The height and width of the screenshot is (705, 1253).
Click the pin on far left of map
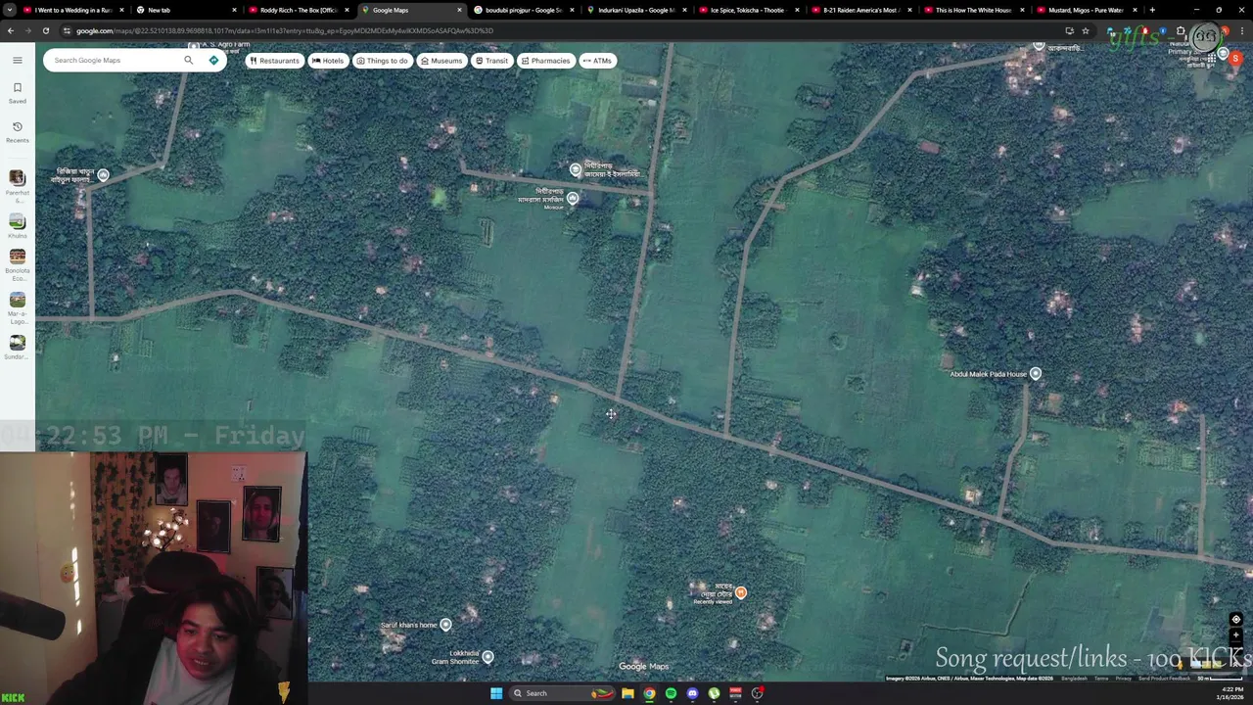point(103,175)
